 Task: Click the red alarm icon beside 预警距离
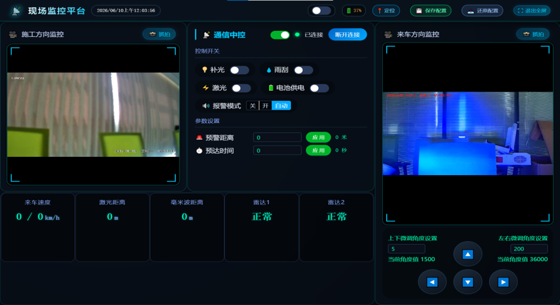[x=199, y=137]
